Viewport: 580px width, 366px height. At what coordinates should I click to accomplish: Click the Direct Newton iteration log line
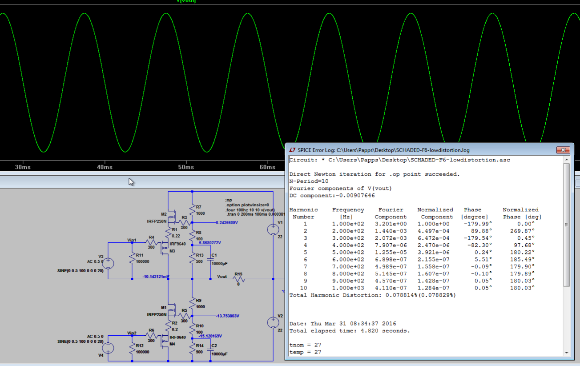(x=375, y=174)
